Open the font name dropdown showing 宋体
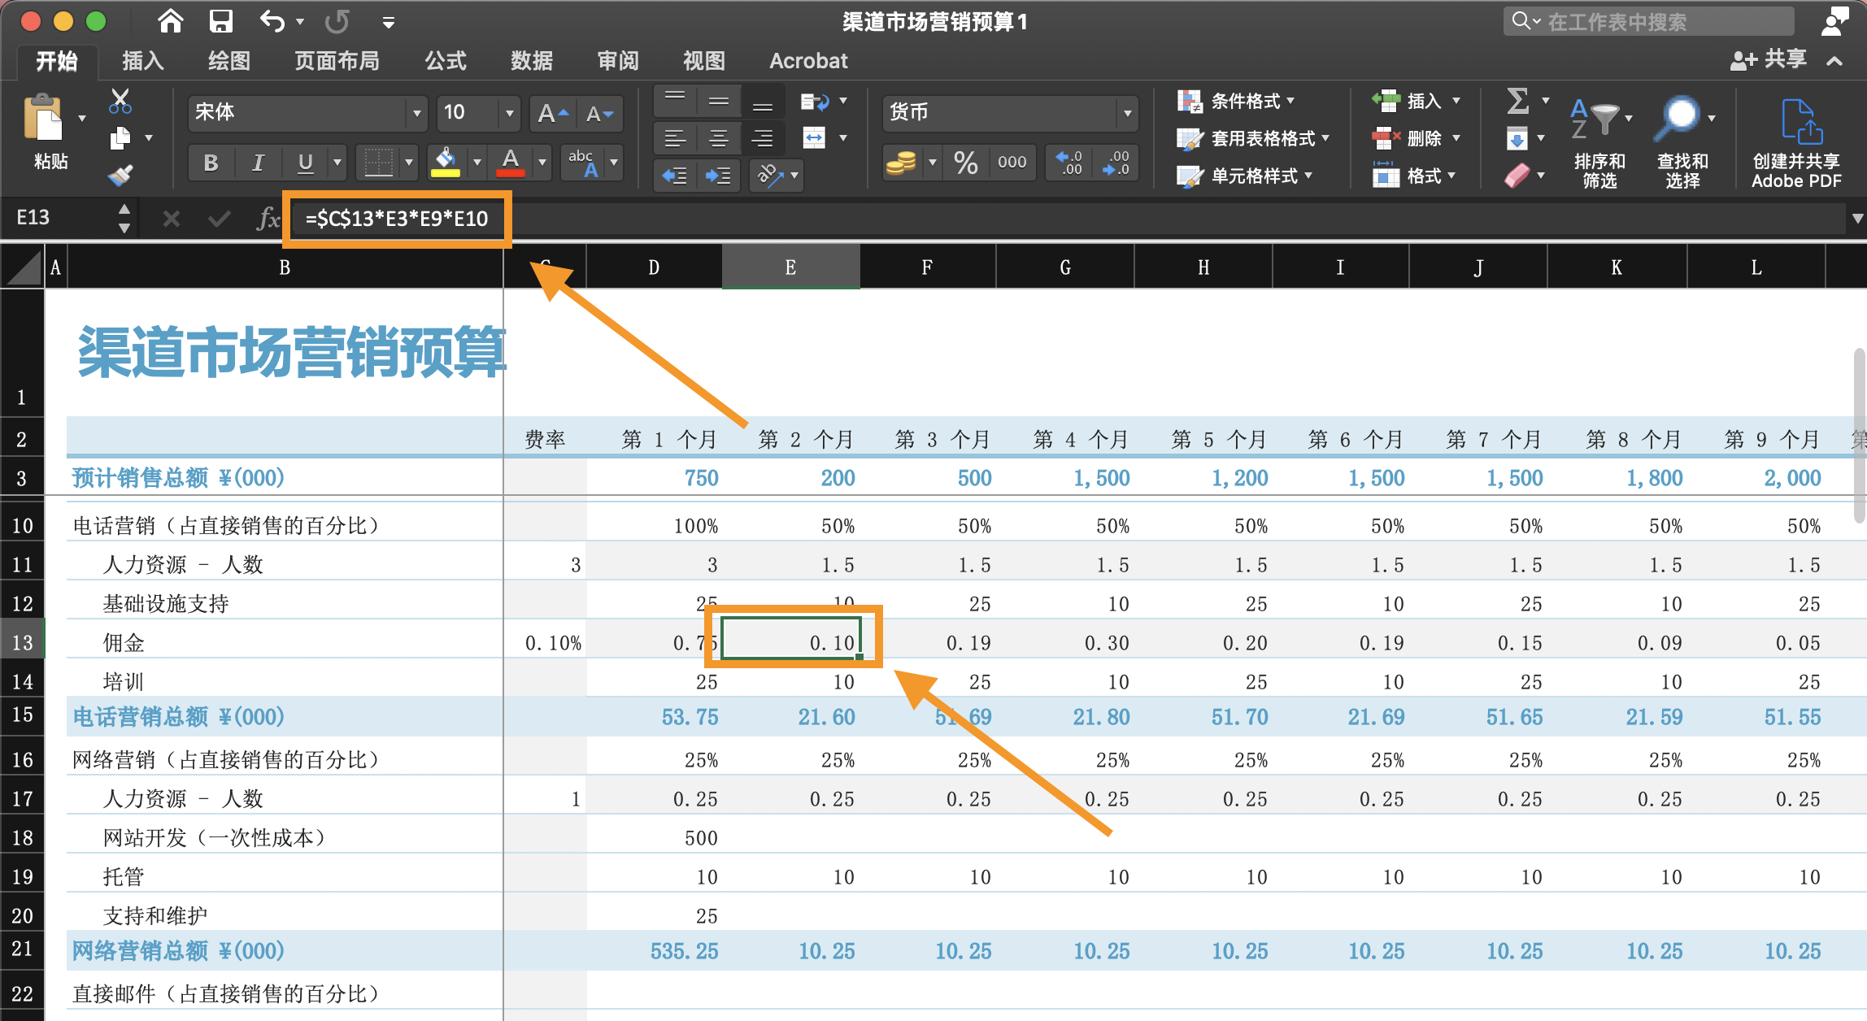The width and height of the screenshot is (1867, 1021). pos(416,113)
